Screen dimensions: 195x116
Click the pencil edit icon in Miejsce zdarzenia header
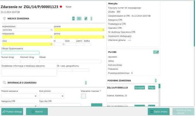[x=86, y=18]
